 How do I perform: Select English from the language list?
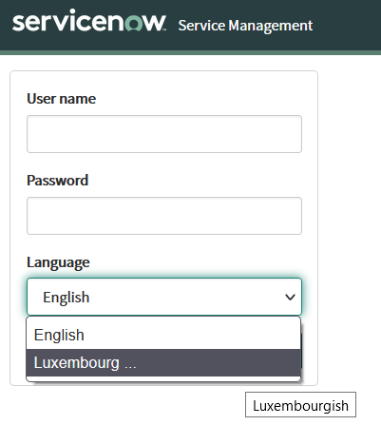[x=163, y=335]
